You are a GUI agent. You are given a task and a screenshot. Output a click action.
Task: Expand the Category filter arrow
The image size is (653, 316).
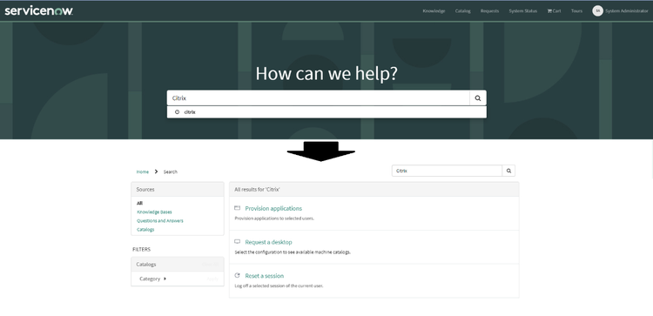point(165,279)
